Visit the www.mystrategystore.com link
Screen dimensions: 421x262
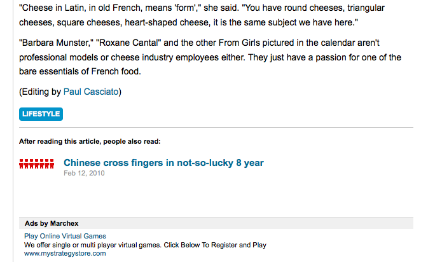click(65, 253)
